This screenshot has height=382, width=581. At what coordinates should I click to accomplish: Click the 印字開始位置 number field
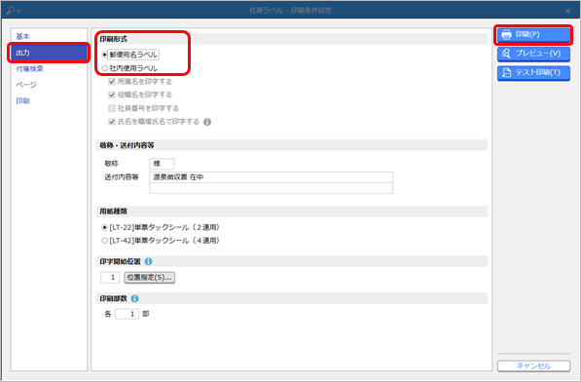tap(110, 278)
